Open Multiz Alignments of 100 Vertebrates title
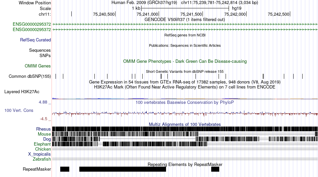Screen dimensions: 318x177 point(185,125)
